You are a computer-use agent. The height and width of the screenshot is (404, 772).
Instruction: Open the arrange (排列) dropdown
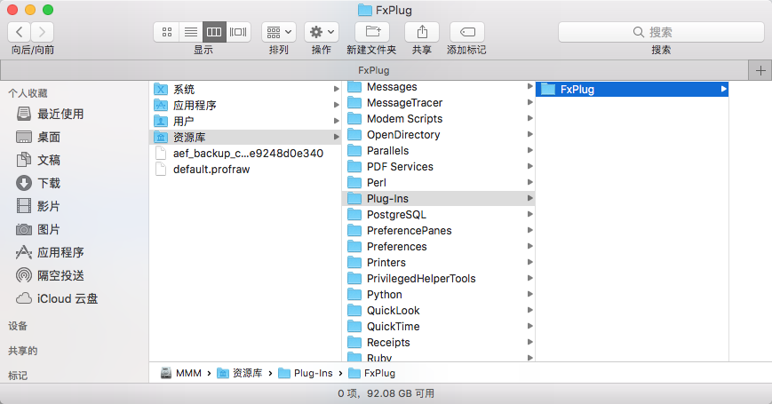[279, 32]
